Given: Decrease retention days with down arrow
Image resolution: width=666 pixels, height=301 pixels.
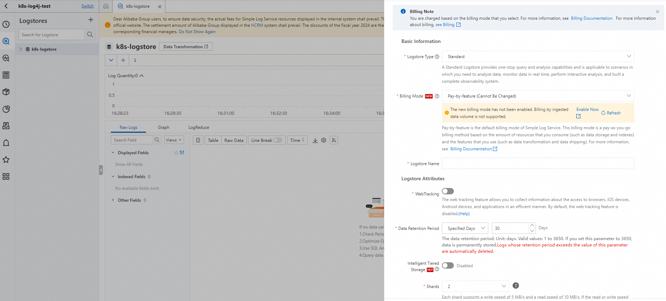Looking at the screenshot, I should [532, 231].
